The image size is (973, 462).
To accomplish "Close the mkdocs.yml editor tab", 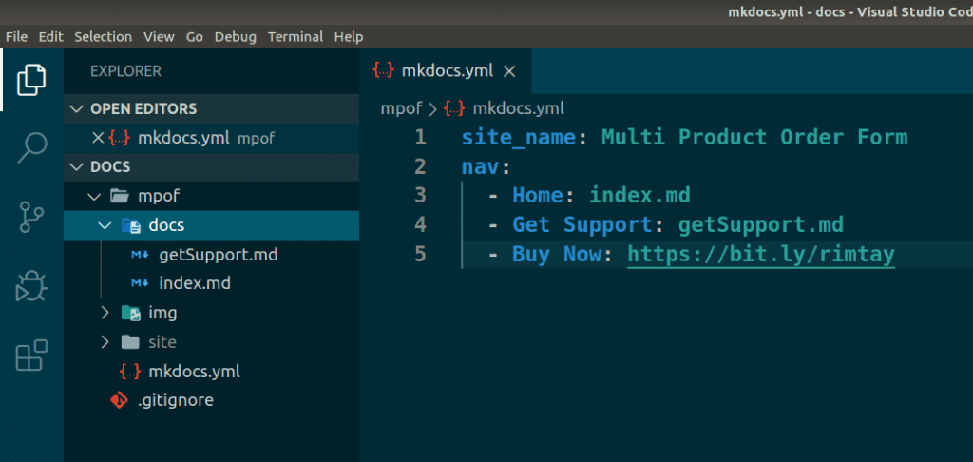I will (x=509, y=71).
